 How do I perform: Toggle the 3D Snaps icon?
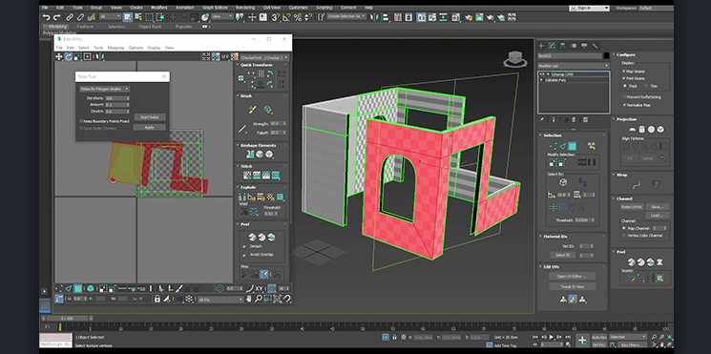pyautogui.click(x=275, y=17)
